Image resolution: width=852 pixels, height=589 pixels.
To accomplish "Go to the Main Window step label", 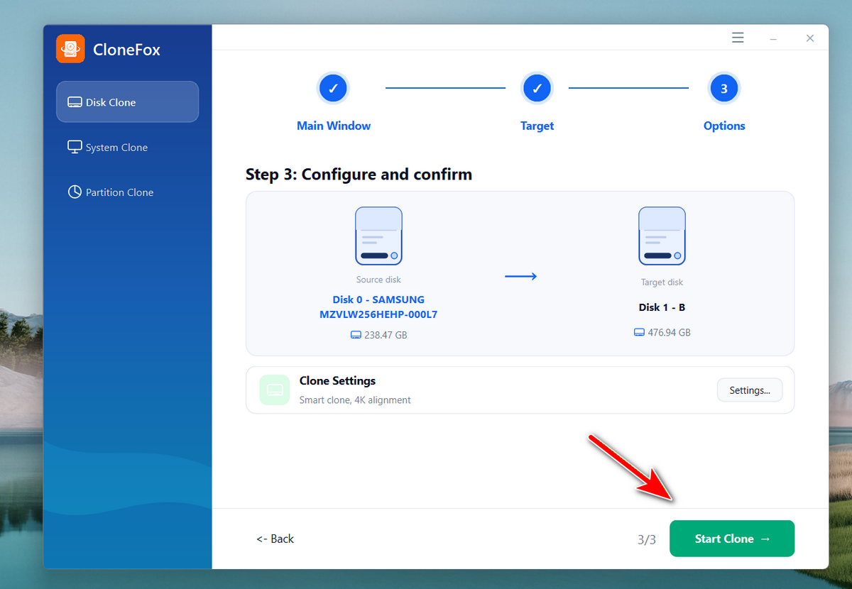I will pyautogui.click(x=334, y=126).
